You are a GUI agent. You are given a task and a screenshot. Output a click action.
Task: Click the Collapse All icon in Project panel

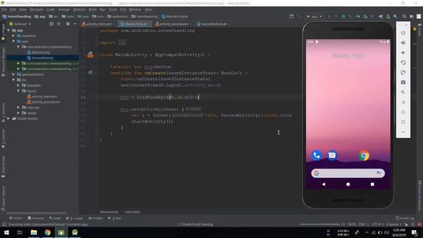59,24
